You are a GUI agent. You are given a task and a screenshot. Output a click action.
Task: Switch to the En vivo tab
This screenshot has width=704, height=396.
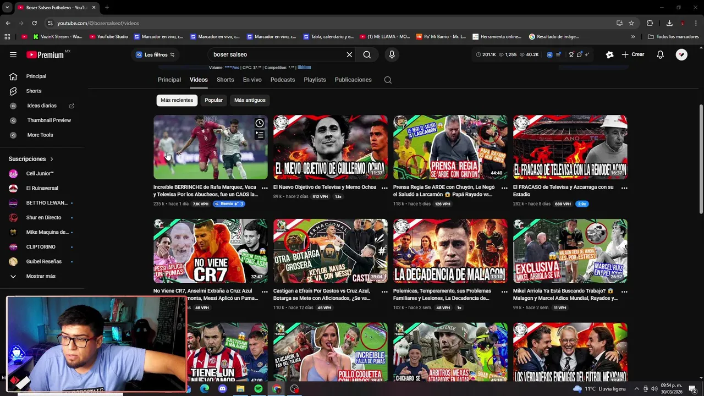tap(252, 80)
